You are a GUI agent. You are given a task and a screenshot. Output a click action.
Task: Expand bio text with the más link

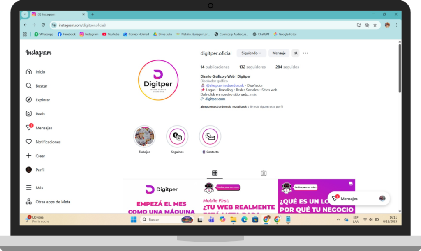pos(253,94)
